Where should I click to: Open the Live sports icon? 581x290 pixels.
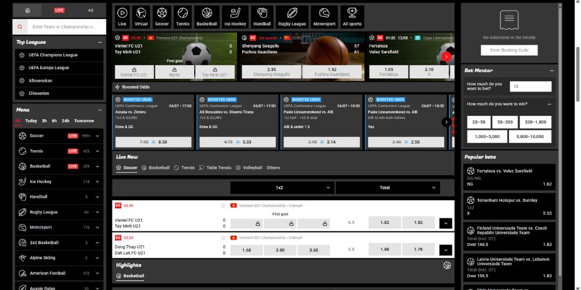[122, 17]
